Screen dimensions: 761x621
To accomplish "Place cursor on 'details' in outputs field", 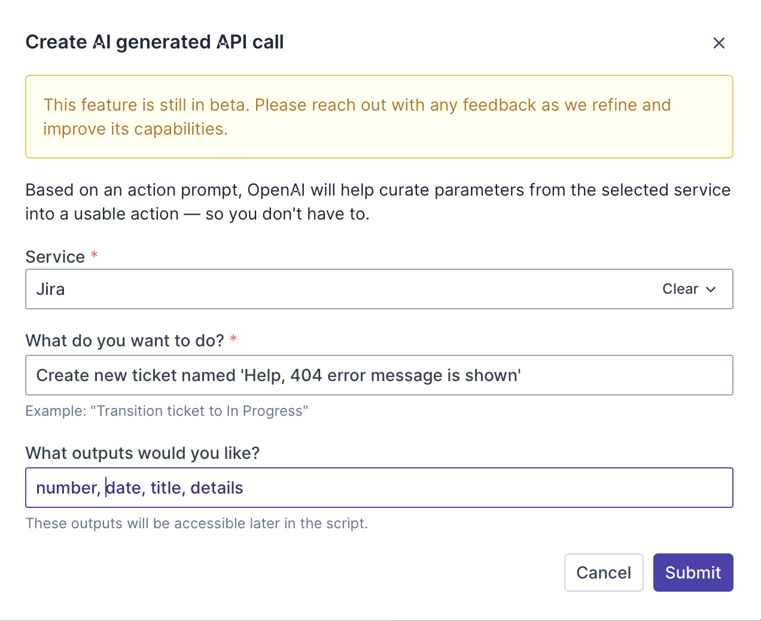I will click(x=217, y=488).
